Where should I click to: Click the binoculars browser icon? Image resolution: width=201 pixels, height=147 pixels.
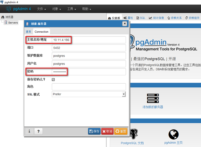click(x=3, y=17)
